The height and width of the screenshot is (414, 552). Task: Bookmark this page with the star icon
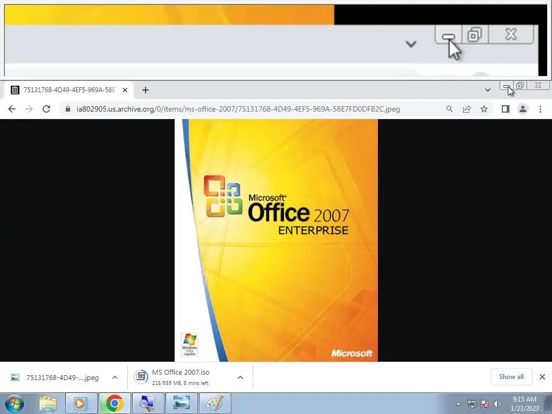click(484, 109)
